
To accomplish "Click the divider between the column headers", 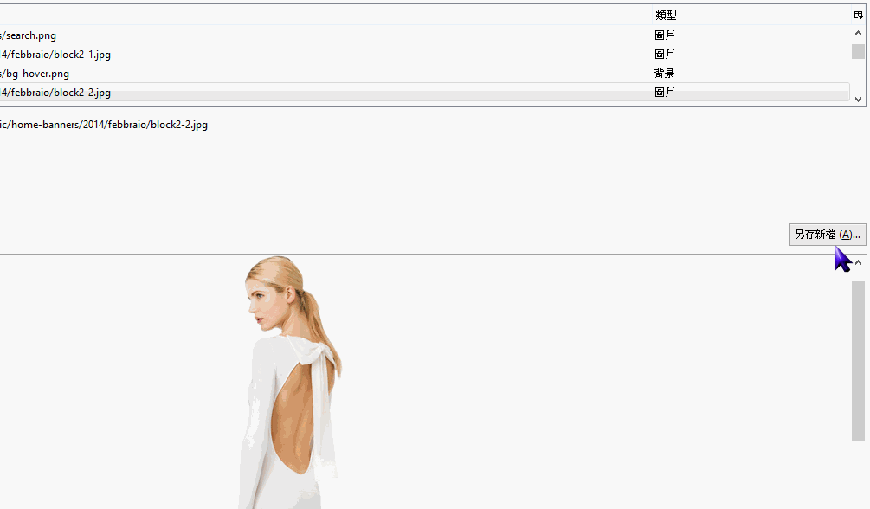I will click(652, 15).
